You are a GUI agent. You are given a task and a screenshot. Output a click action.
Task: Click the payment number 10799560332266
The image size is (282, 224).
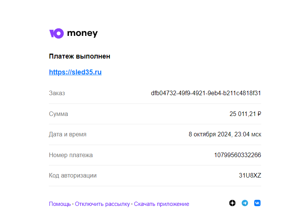tap(237, 155)
